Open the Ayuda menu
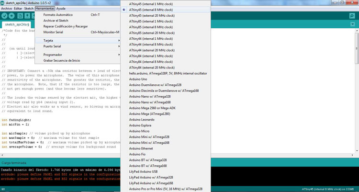Image resolution: width=359 pixels, height=192 pixels. coord(61,9)
